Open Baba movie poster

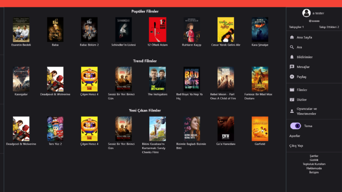[55, 30]
